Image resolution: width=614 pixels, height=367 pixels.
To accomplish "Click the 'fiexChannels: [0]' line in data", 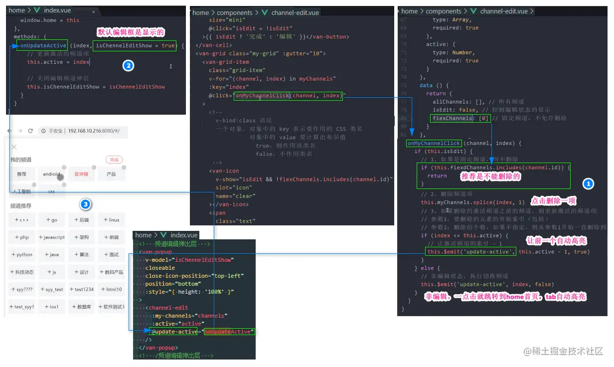I will pyautogui.click(x=461, y=118).
